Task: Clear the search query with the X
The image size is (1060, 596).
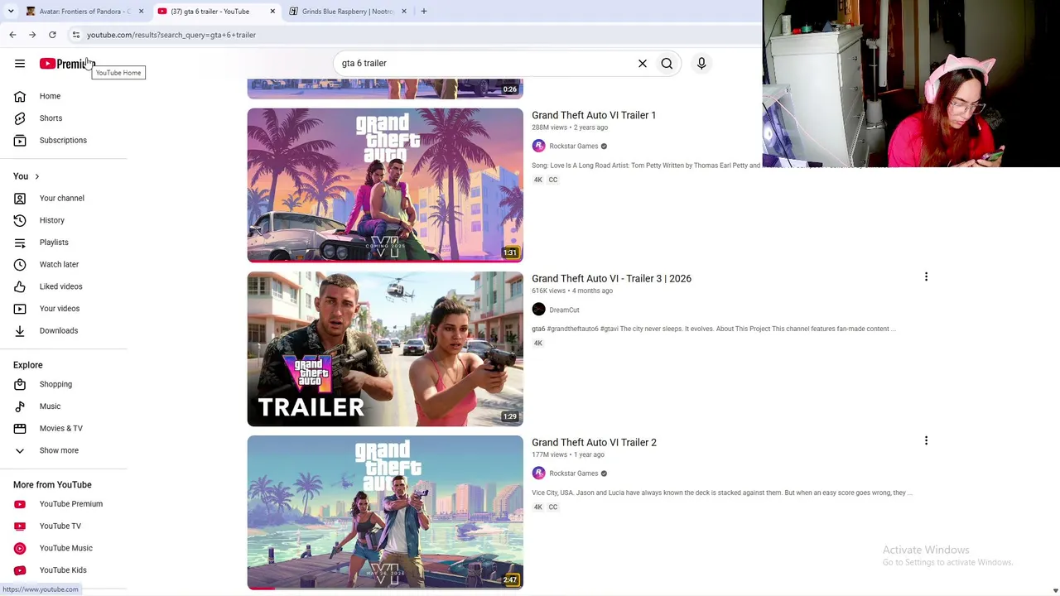Action: (642, 63)
